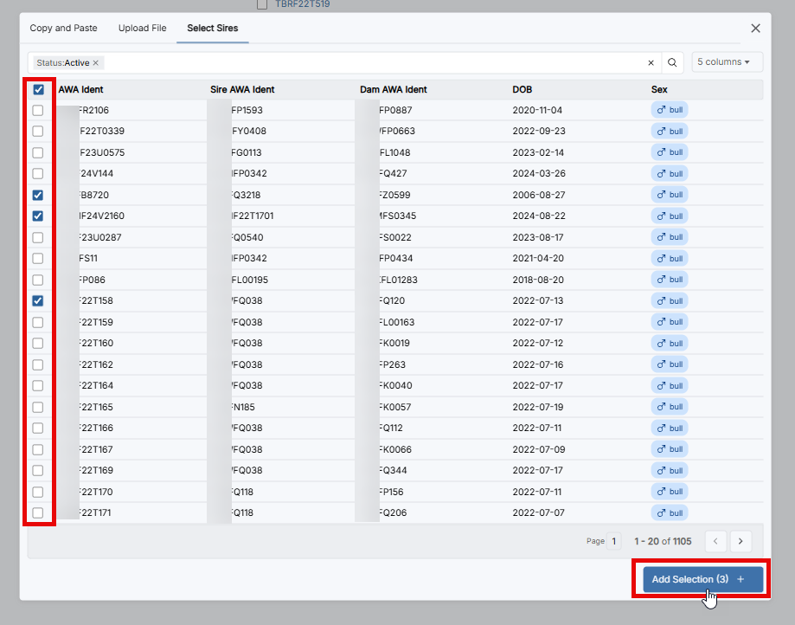Switch to the Copy and Paste tab
The image size is (795, 625).
coord(63,28)
